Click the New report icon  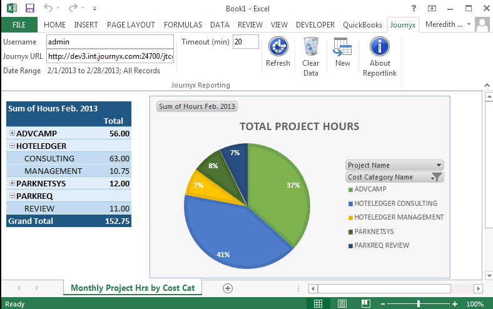[342, 46]
